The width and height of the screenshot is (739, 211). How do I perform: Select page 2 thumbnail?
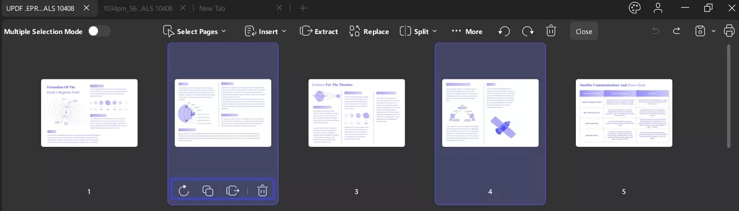tap(223, 113)
